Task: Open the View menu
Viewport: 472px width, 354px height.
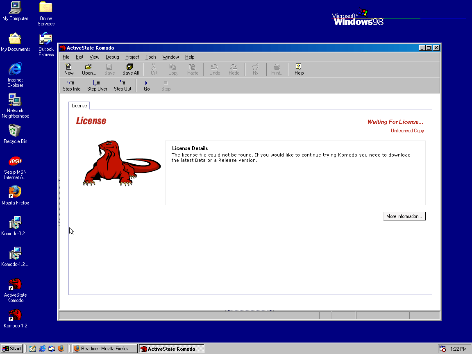Action: coord(94,57)
